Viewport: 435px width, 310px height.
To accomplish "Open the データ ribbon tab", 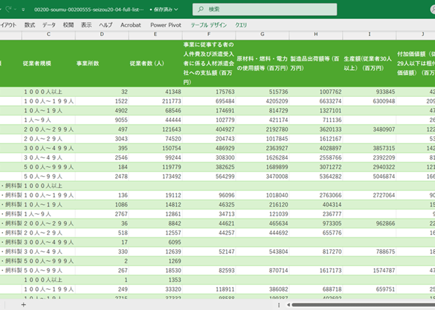I will [49, 25].
